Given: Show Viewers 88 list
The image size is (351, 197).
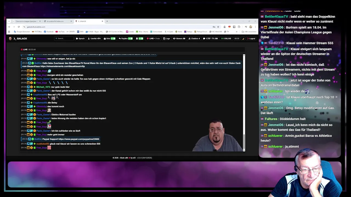Looking at the screenshot, I should coord(179,39).
